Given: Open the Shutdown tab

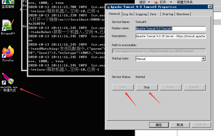Looking at the screenshot, I should [x=183, y=14].
